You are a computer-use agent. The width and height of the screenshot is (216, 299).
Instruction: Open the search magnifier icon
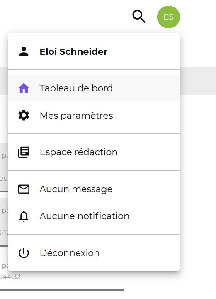[x=139, y=17]
